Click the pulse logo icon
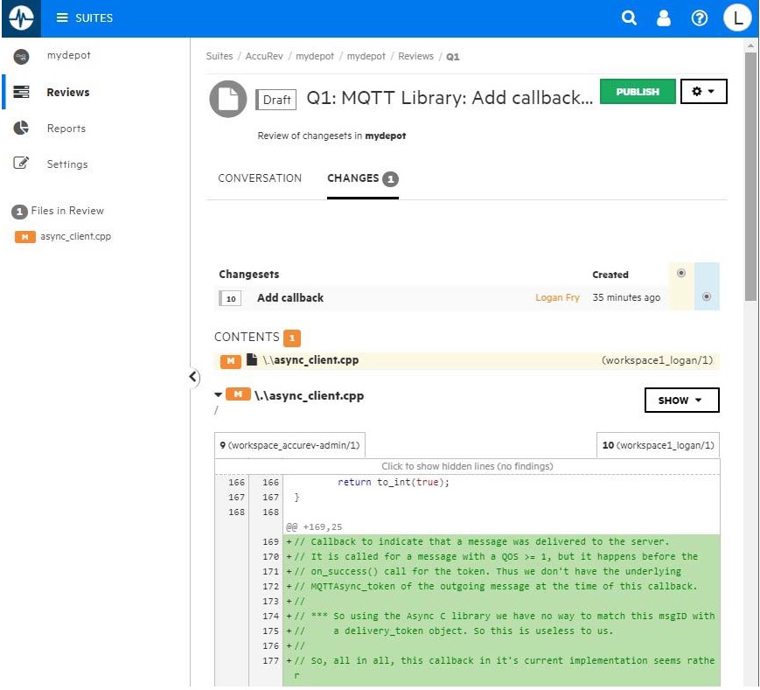The image size is (760, 690). click(x=20, y=17)
